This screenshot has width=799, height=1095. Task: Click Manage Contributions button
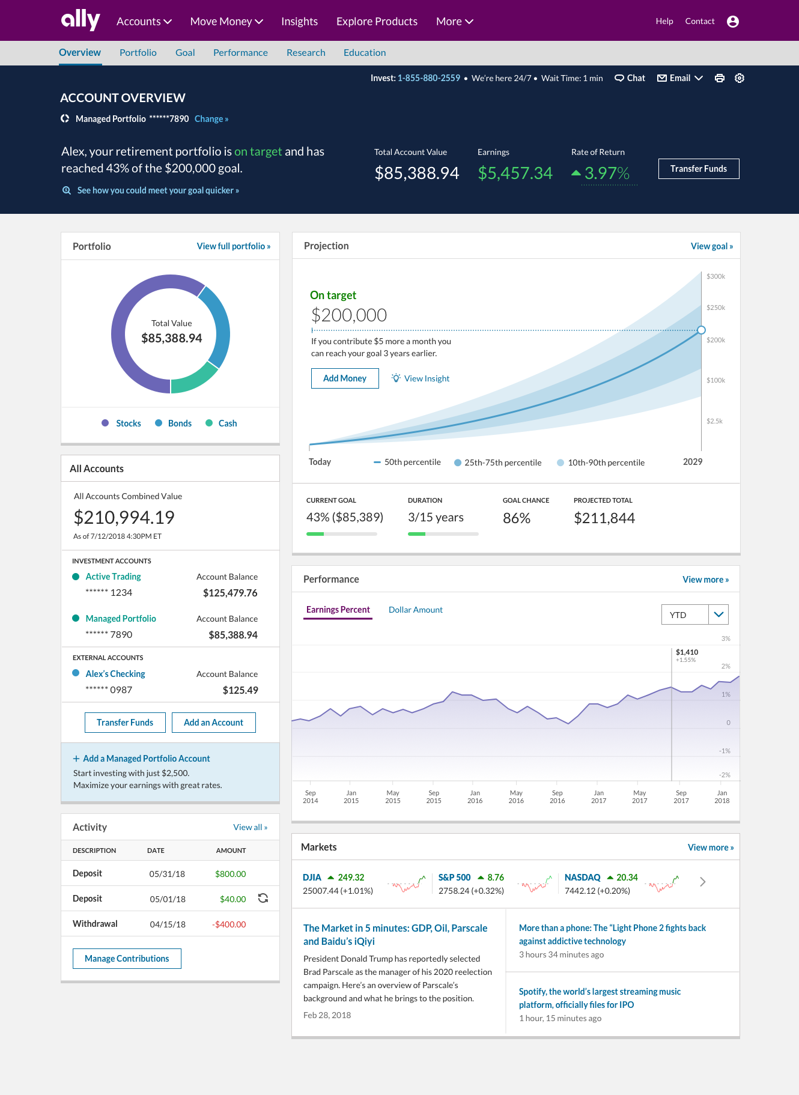[127, 959]
